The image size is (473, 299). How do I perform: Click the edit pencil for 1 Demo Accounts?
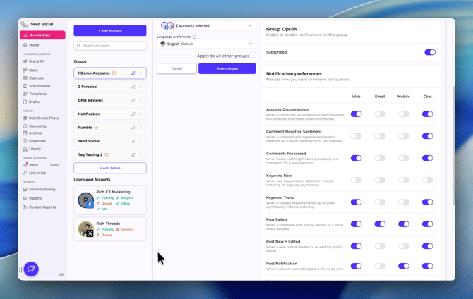click(x=133, y=73)
